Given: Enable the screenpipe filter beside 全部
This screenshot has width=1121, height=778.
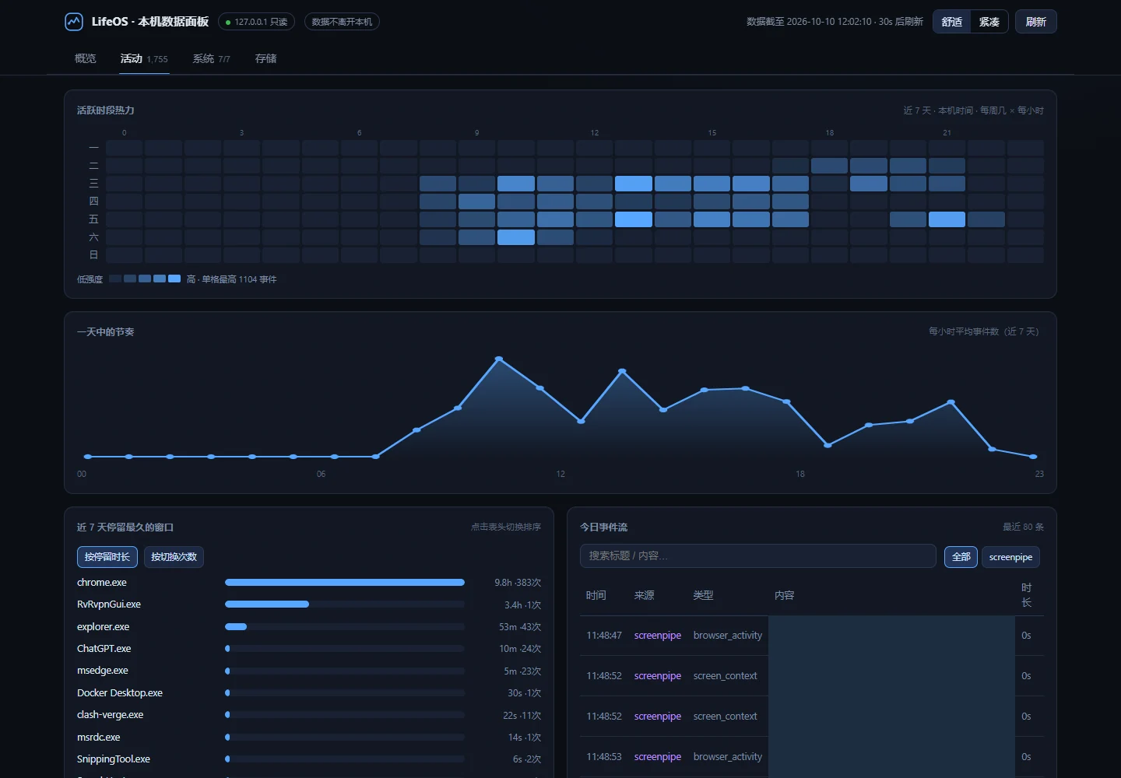Looking at the screenshot, I should (x=1010, y=557).
